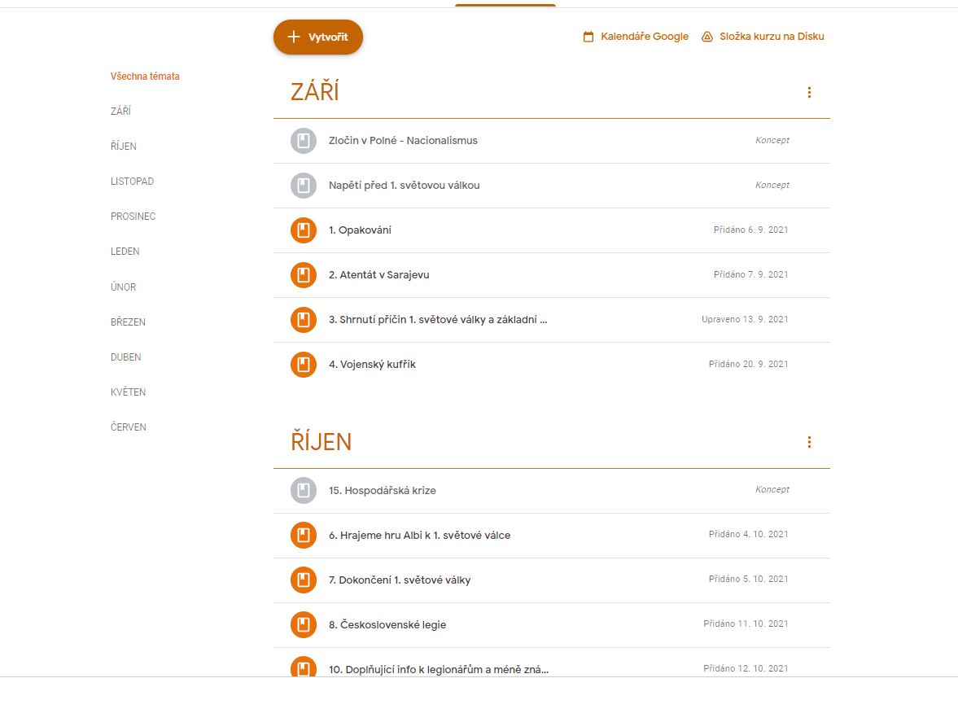
Task: Click Koncept label of Zločin v Polné
Action: [x=772, y=141]
